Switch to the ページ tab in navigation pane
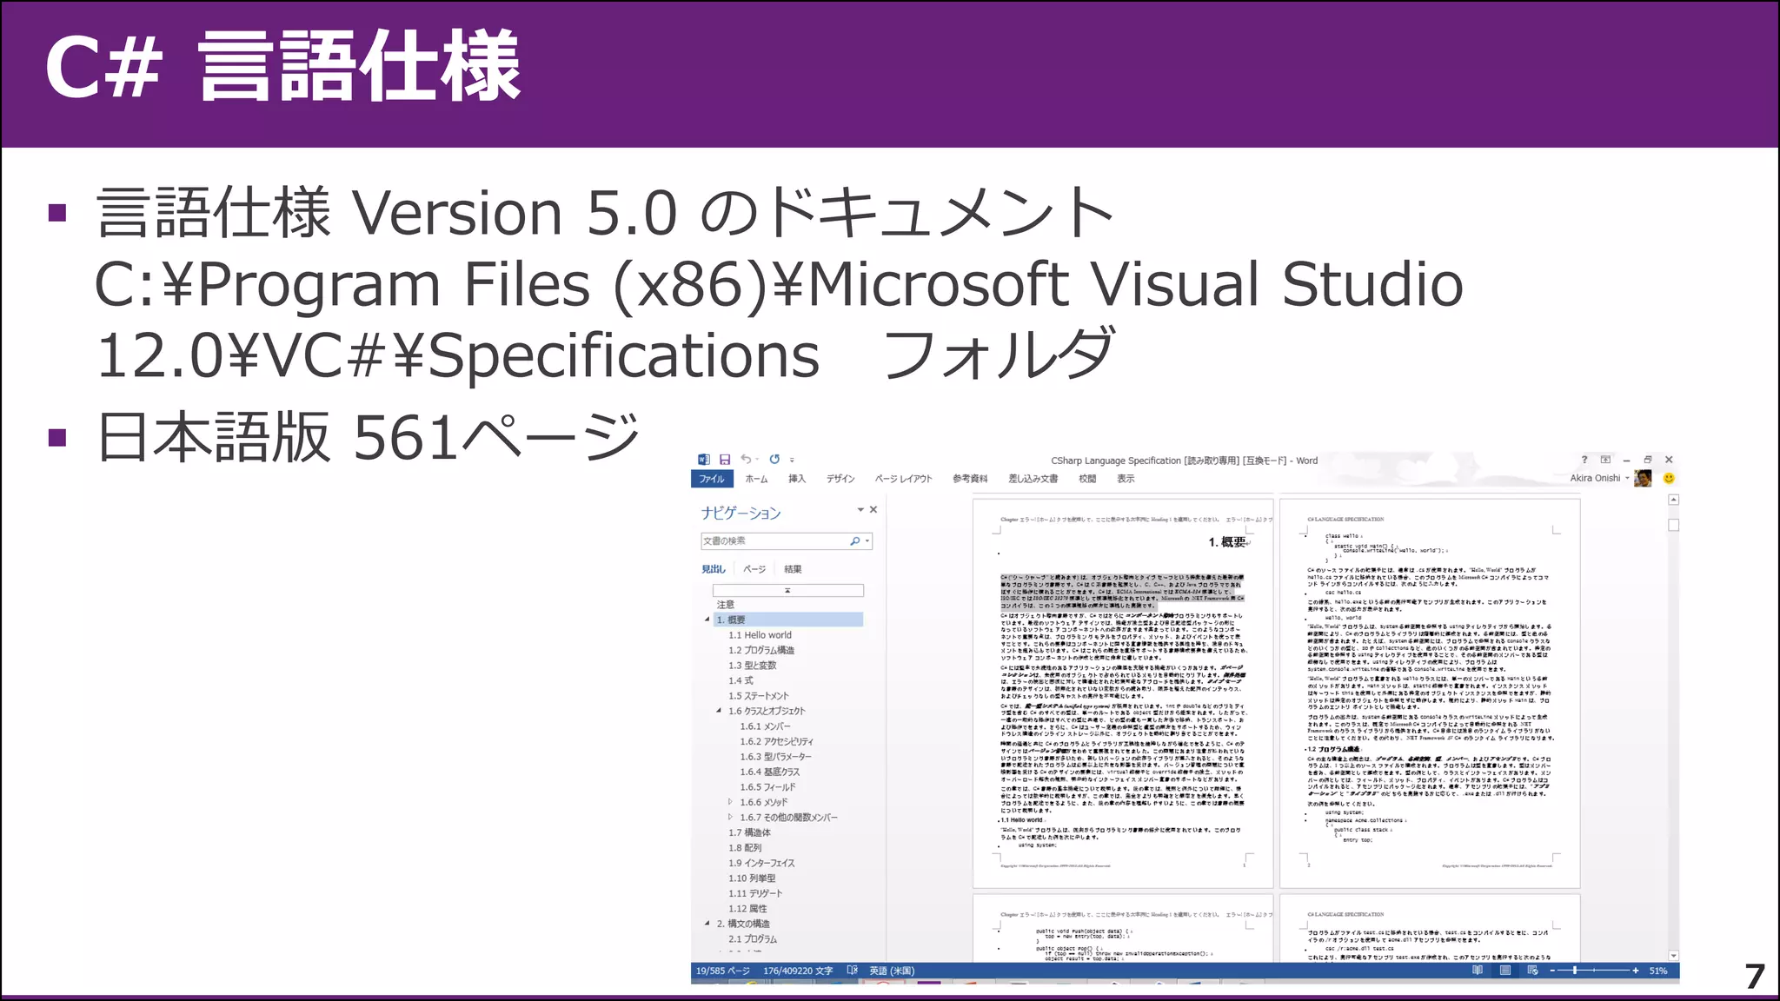 tap(754, 569)
